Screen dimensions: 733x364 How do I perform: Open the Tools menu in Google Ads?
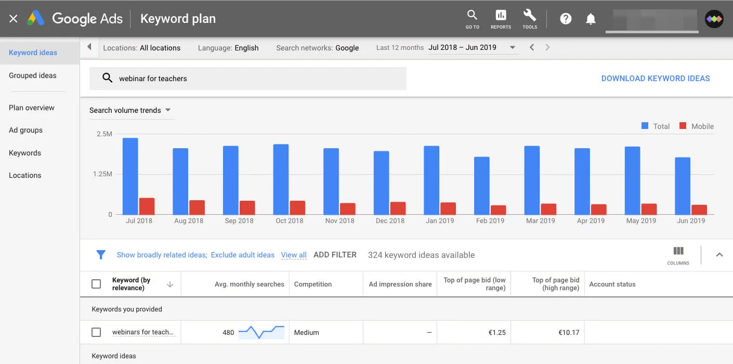529,19
